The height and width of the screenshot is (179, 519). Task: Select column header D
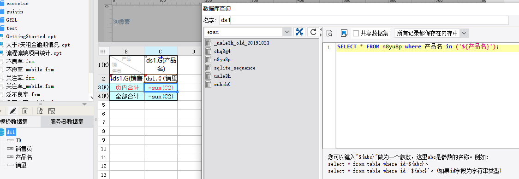pyautogui.click(x=193, y=51)
